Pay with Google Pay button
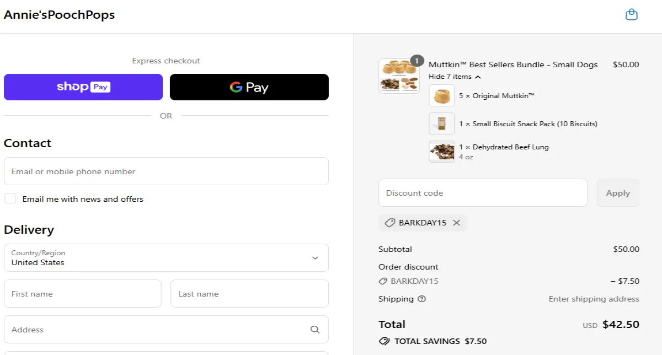Image resolution: width=662 pixels, height=355 pixels. pos(249,87)
